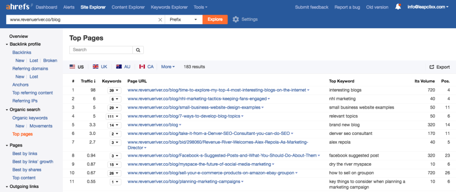Open the More countries dropdown
The image size is (456, 192).
coord(168,67)
